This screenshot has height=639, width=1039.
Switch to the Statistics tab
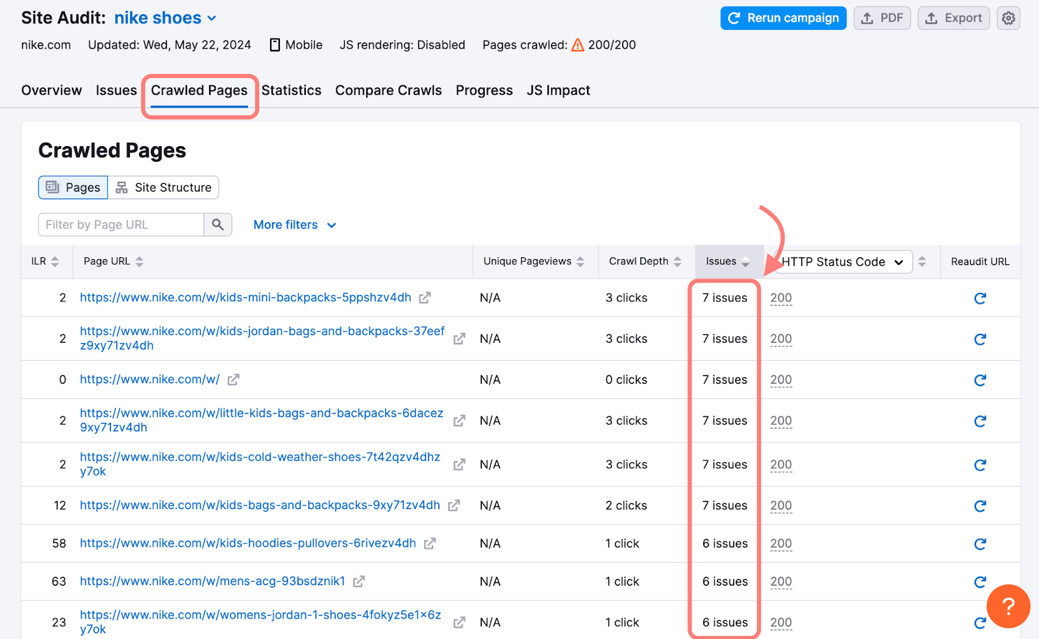point(291,90)
